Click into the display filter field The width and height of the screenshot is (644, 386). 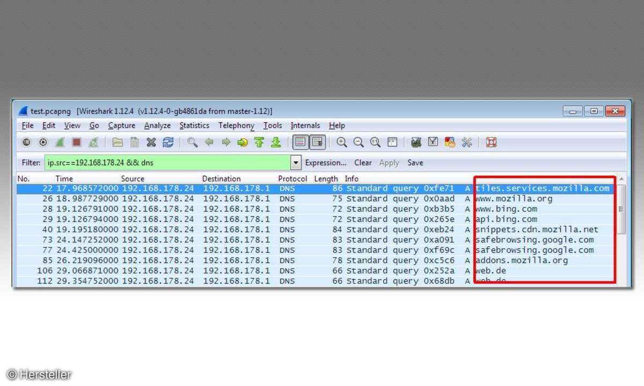pyautogui.click(x=167, y=163)
